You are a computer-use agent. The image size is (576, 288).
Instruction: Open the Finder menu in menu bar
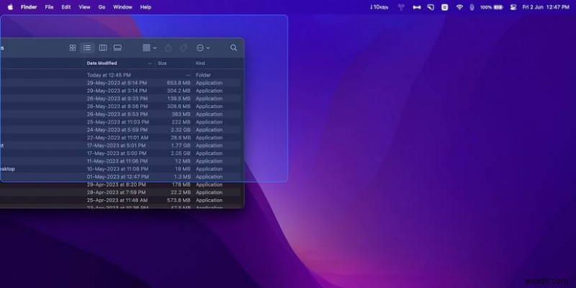coord(29,7)
